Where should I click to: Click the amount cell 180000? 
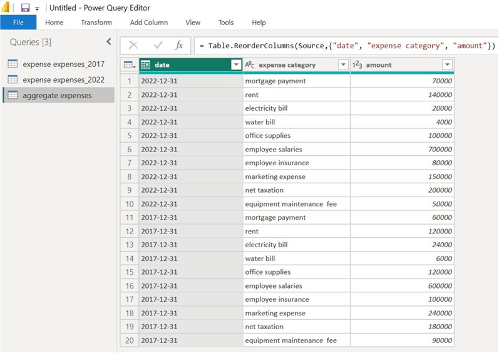[402, 327]
